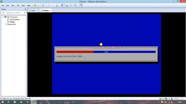Click the sixth device icon after the sound card icon
This screenshot has height=104, width=186.
(175, 99)
